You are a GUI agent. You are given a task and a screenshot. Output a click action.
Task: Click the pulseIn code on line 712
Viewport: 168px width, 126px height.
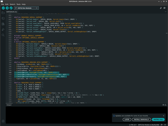36,79
